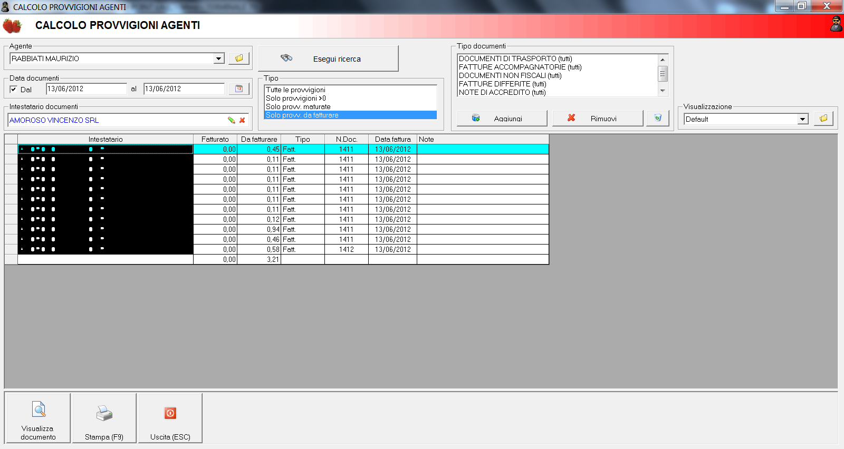This screenshot has width=844, height=449.
Task: Click the Rimuovi button
Action: 598,118
